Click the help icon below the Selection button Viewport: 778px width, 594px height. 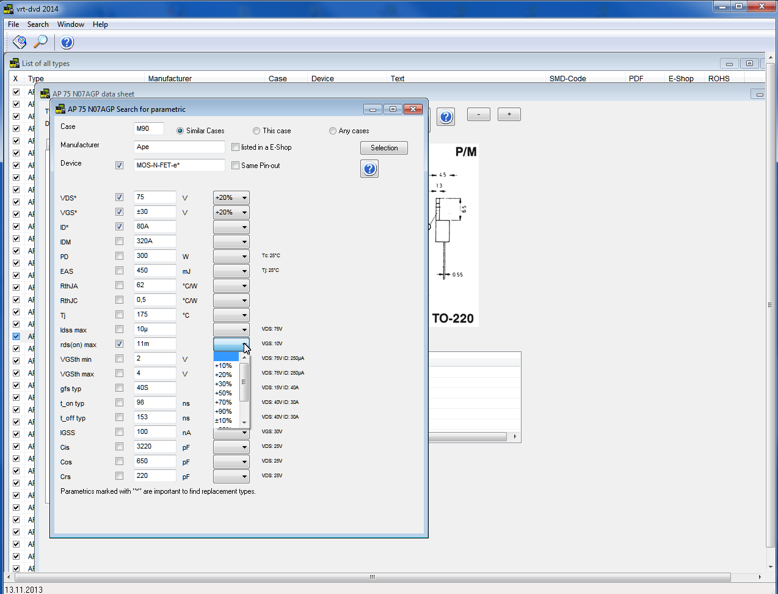(x=369, y=169)
